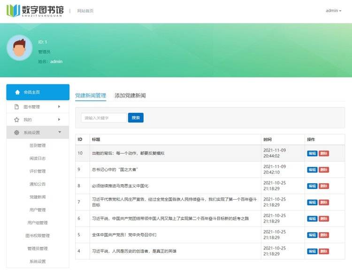Click the gear icon beside 系统设置

click(16, 133)
